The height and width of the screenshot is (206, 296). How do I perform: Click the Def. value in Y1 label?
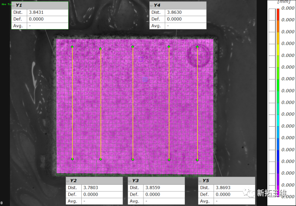pos(36,19)
